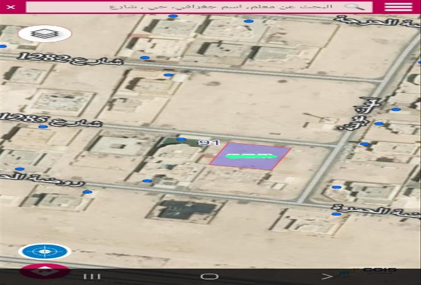This screenshot has width=421, height=285.
Task: Open the map layers switcher button
Action: tap(45, 34)
